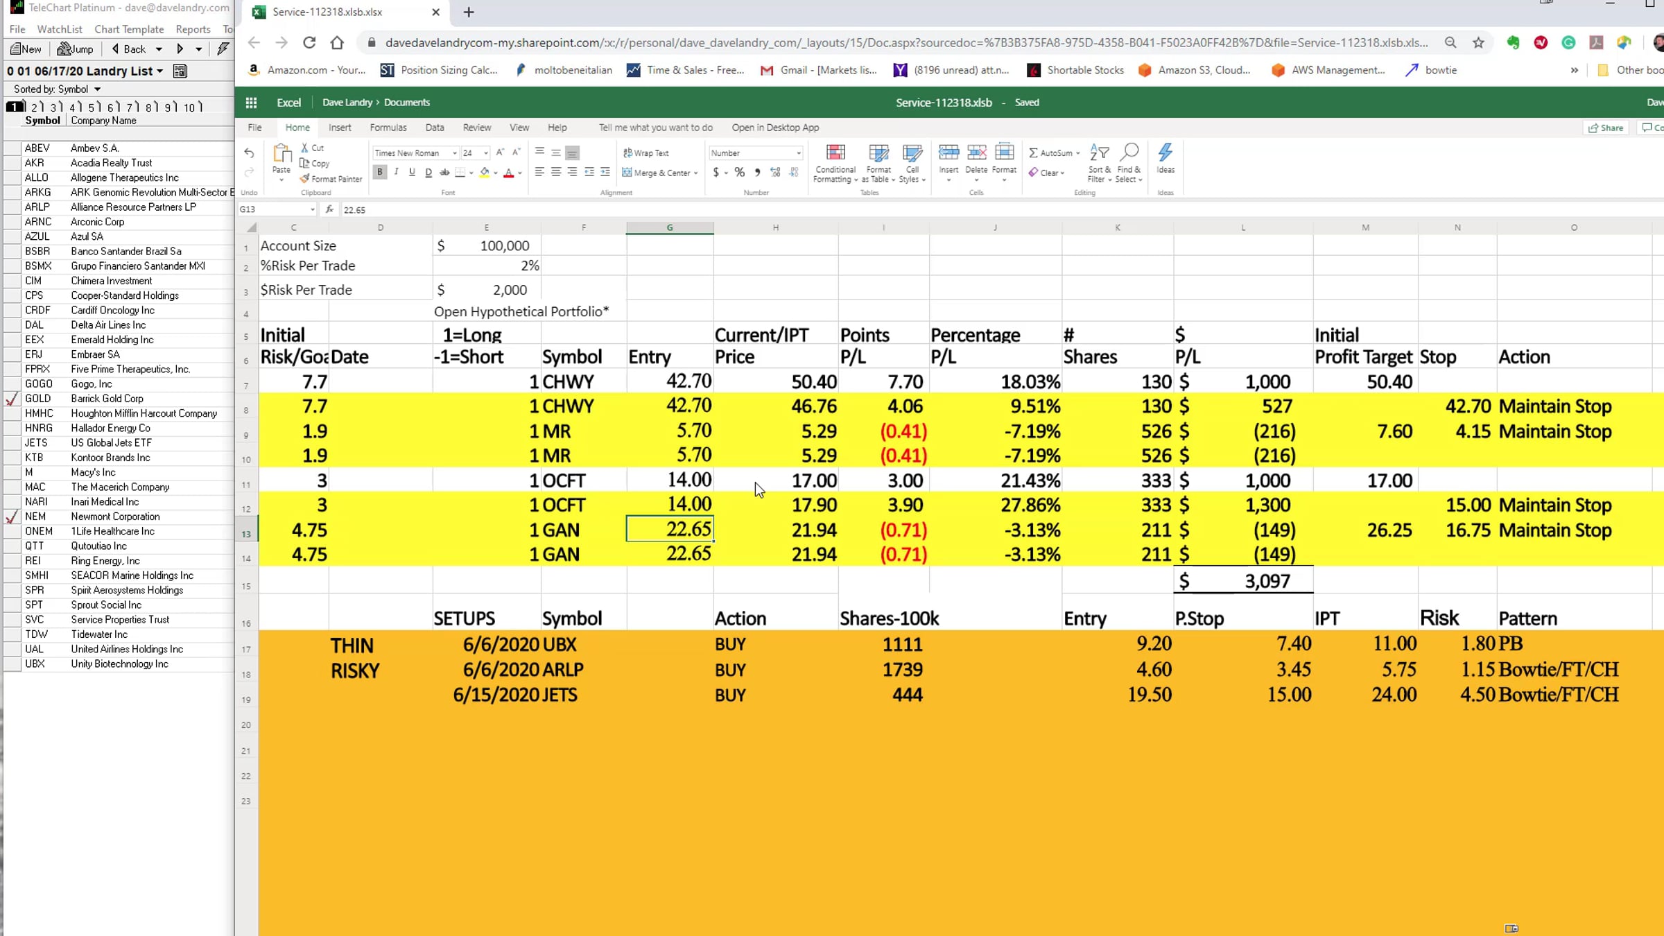Image resolution: width=1664 pixels, height=936 pixels.
Task: Bookmark this page with the star icon
Action: pos(1478,42)
